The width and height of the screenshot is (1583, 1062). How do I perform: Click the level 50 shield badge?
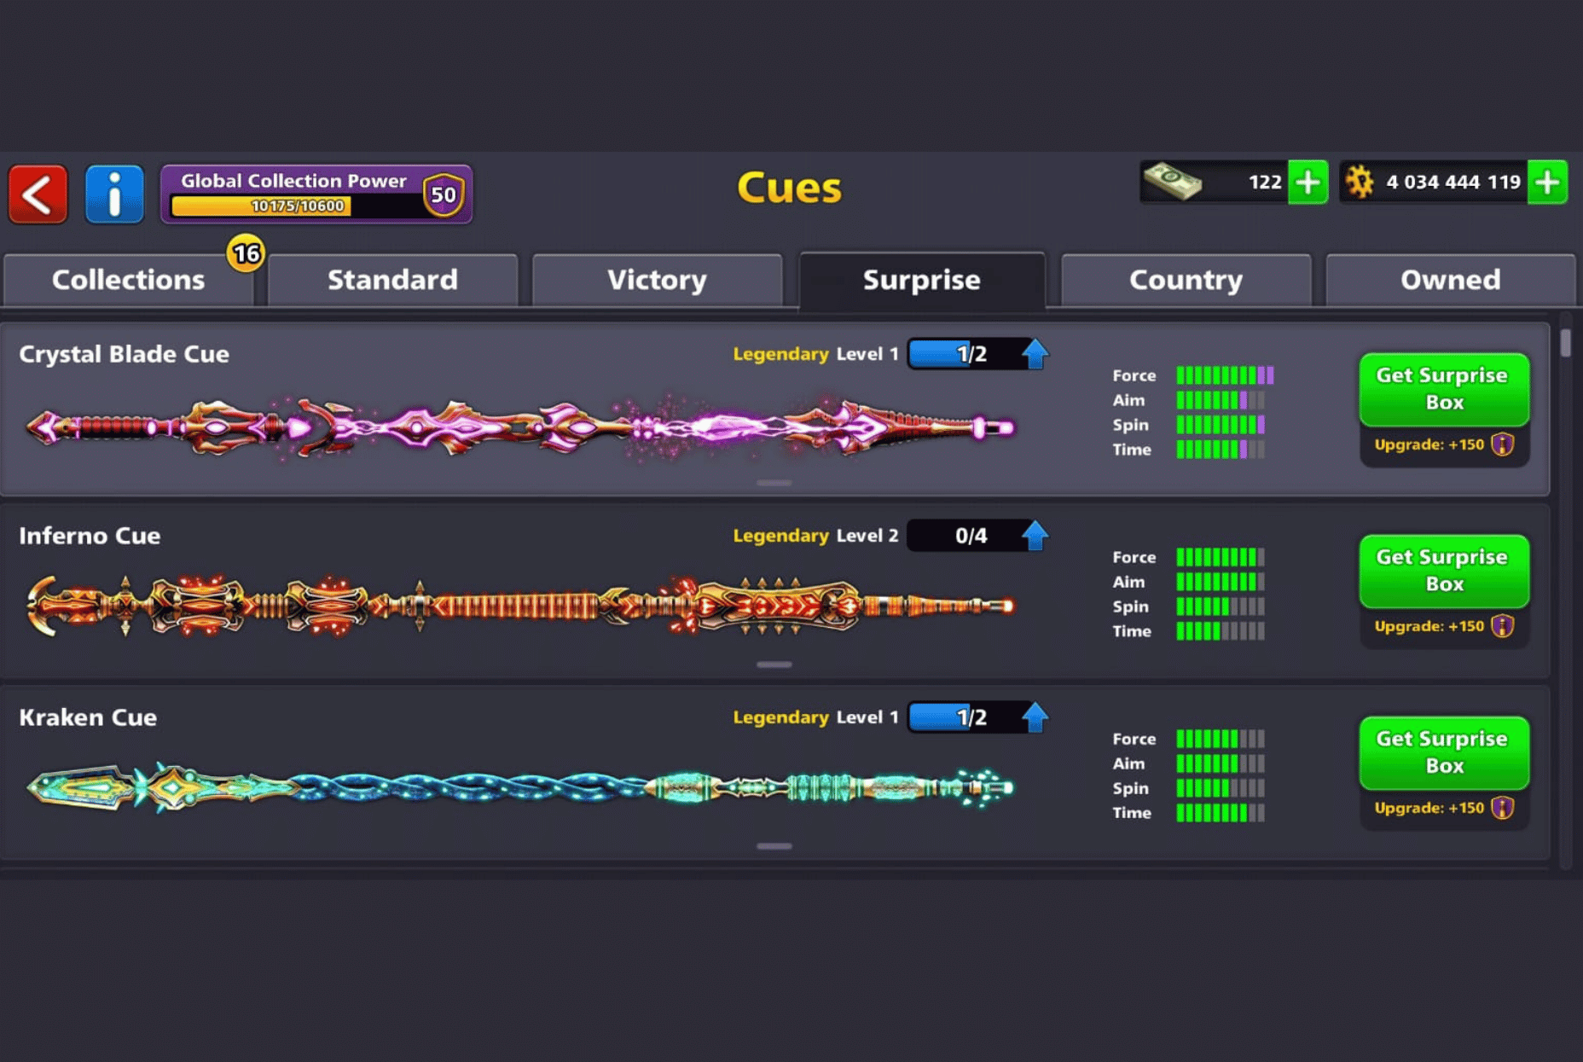(x=444, y=194)
